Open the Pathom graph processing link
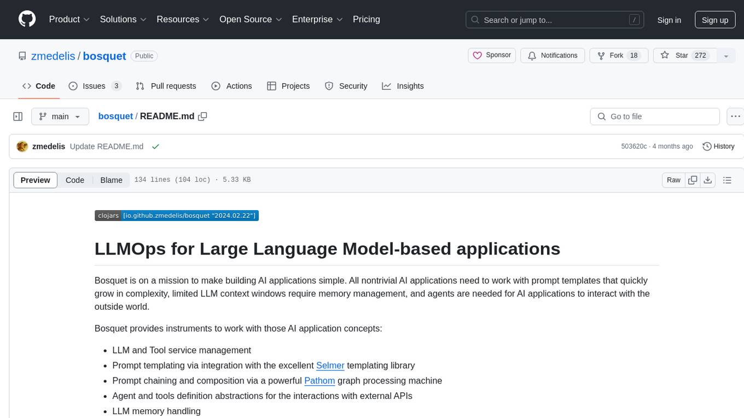Image resolution: width=744 pixels, height=418 pixels. [x=319, y=380]
